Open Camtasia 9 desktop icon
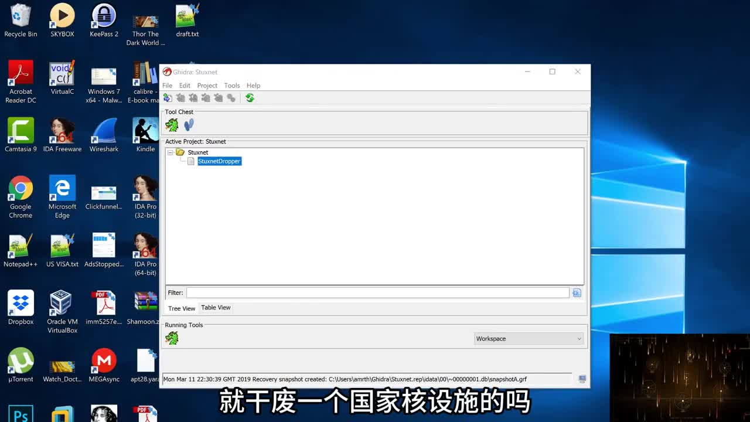Image resolution: width=750 pixels, height=422 pixels. [21, 135]
